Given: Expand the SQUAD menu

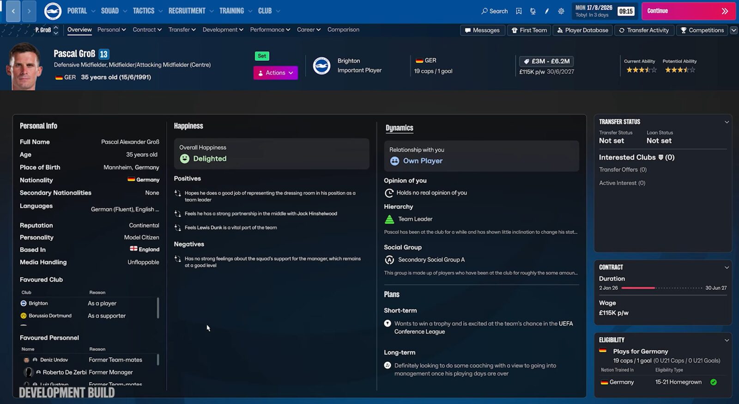Looking at the screenshot, I should [114, 11].
